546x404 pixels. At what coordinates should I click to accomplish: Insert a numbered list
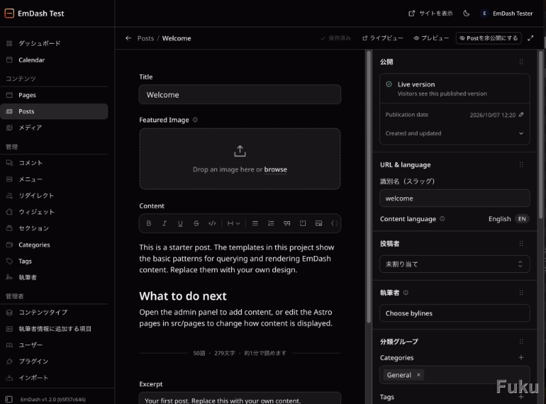click(x=271, y=223)
